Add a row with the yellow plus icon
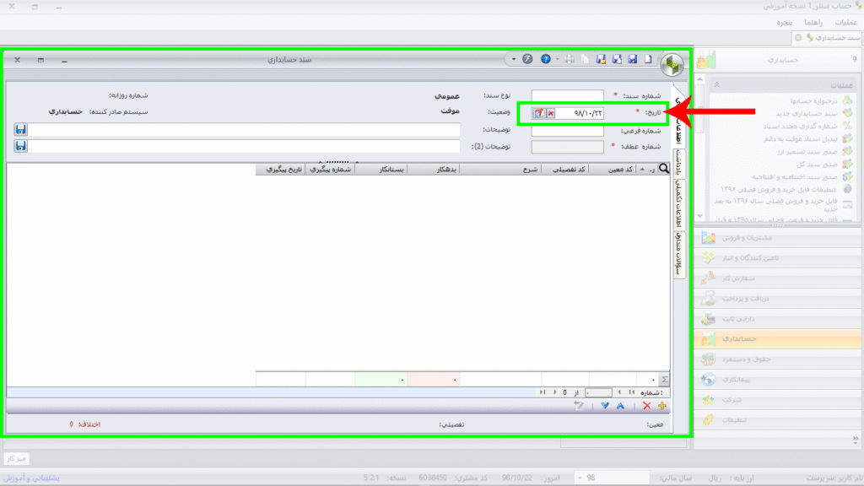The width and height of the screenshot is (864, 486). click(x=662, y=406)
